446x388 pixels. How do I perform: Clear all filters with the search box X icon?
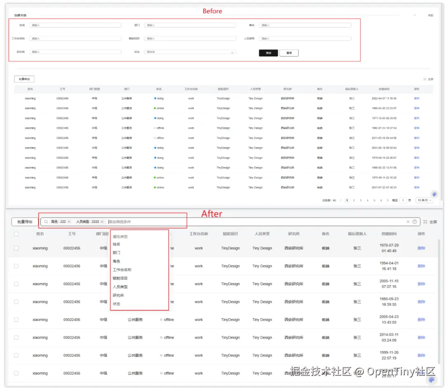click(408, 222)
